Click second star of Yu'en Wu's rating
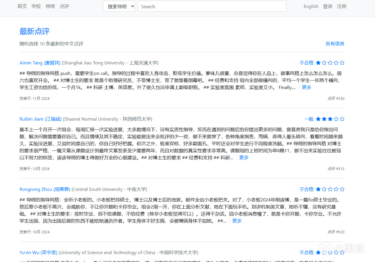The height and width of the screenshot is (262, 375). (x=324, y=252)
